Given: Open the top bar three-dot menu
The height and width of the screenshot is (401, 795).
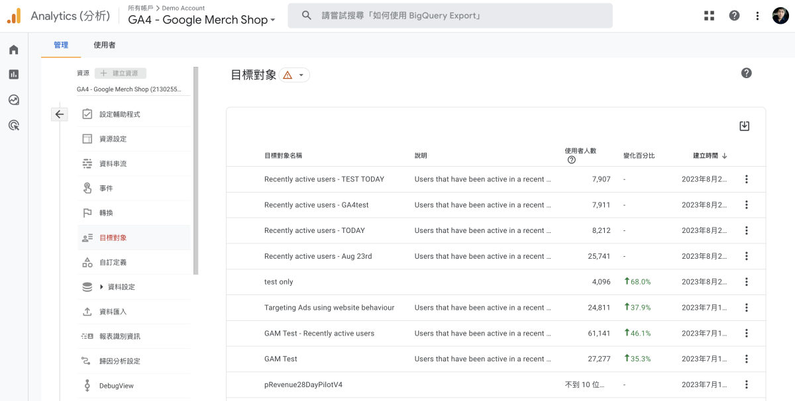Looking at the screenshot, I should pyautogui.click(x=757, y=16).
